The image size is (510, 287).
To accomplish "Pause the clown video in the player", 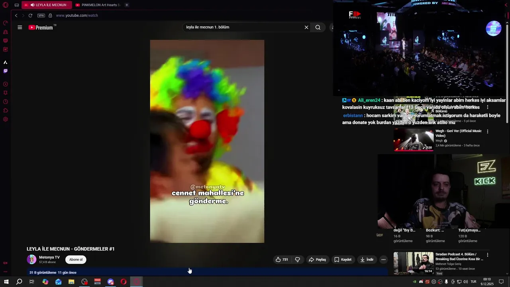I will coord(207,141).
